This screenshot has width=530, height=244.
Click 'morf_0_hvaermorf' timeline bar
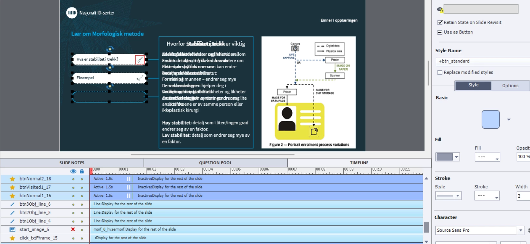(x=256, y=229)
